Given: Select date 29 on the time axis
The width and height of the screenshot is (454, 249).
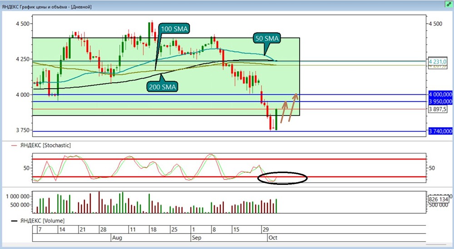Looking at the screenshot, I should coord(266,229).
